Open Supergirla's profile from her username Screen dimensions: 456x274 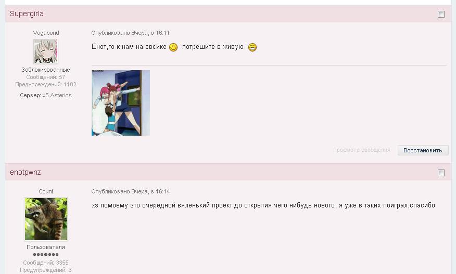(x=27, y=14)
